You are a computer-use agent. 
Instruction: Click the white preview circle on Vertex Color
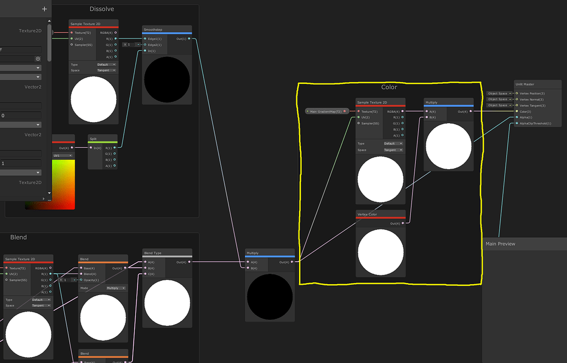point(380,252)
